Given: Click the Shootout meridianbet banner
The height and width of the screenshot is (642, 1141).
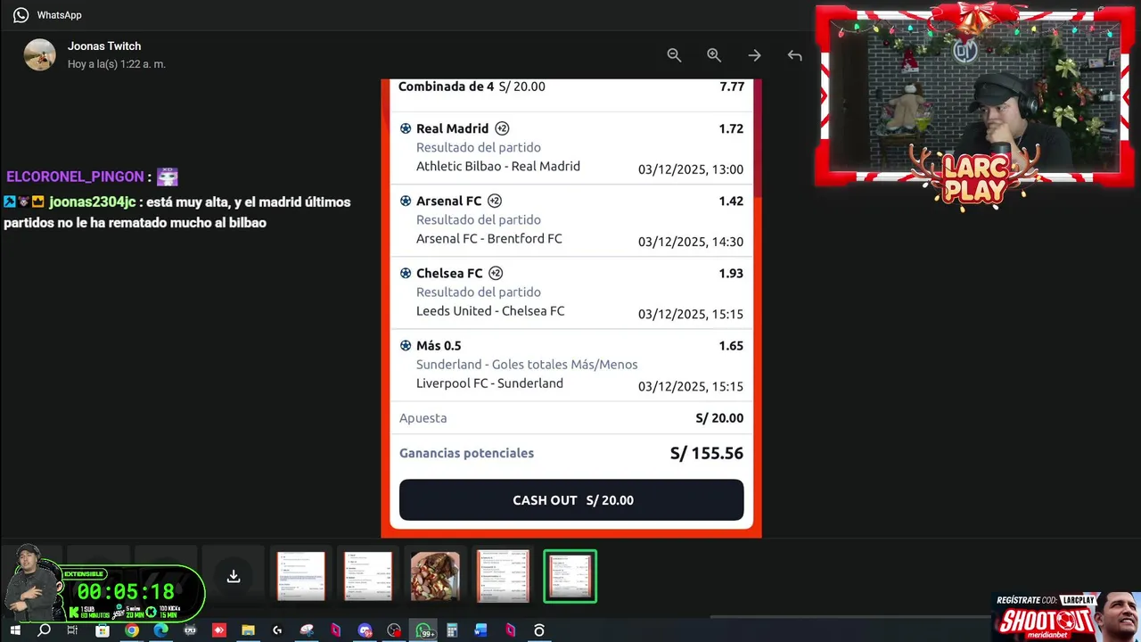Looking at the screenshot, I should 1067,617.
